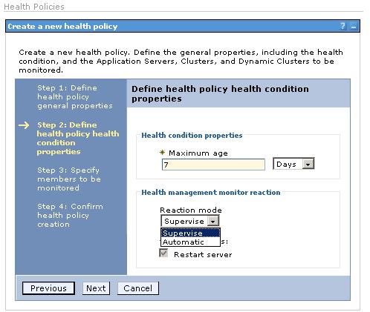The height and width of the screenshot is (312, 370).
Task: Collapse panel with title bar minimize icon
Action: (354, 27)
